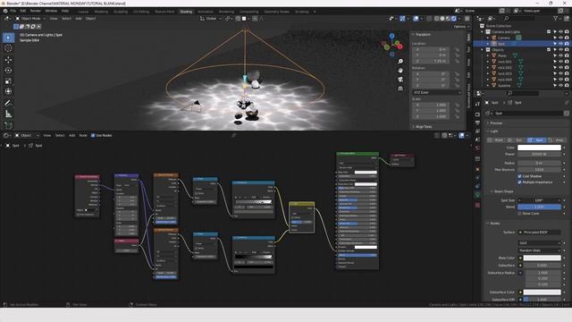Open the Random Walk subsurface dropdown
Screen dimensions: 572x322
click(x=539, y=250)
